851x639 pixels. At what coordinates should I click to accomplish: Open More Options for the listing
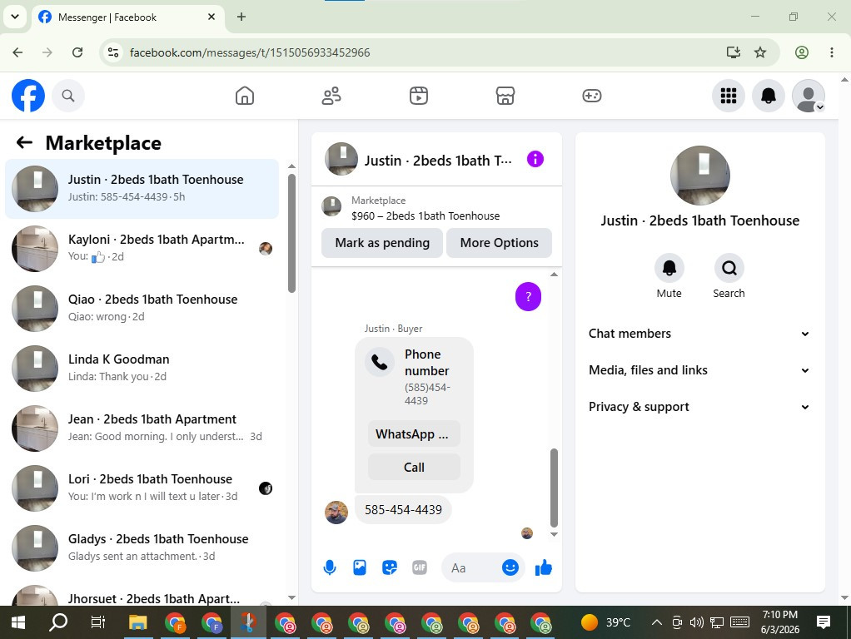tap(500, 243)
